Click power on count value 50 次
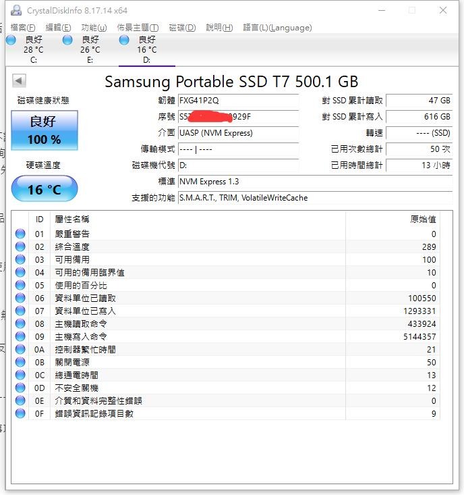This screenshot has height=495, width=464. pos(419,149)
